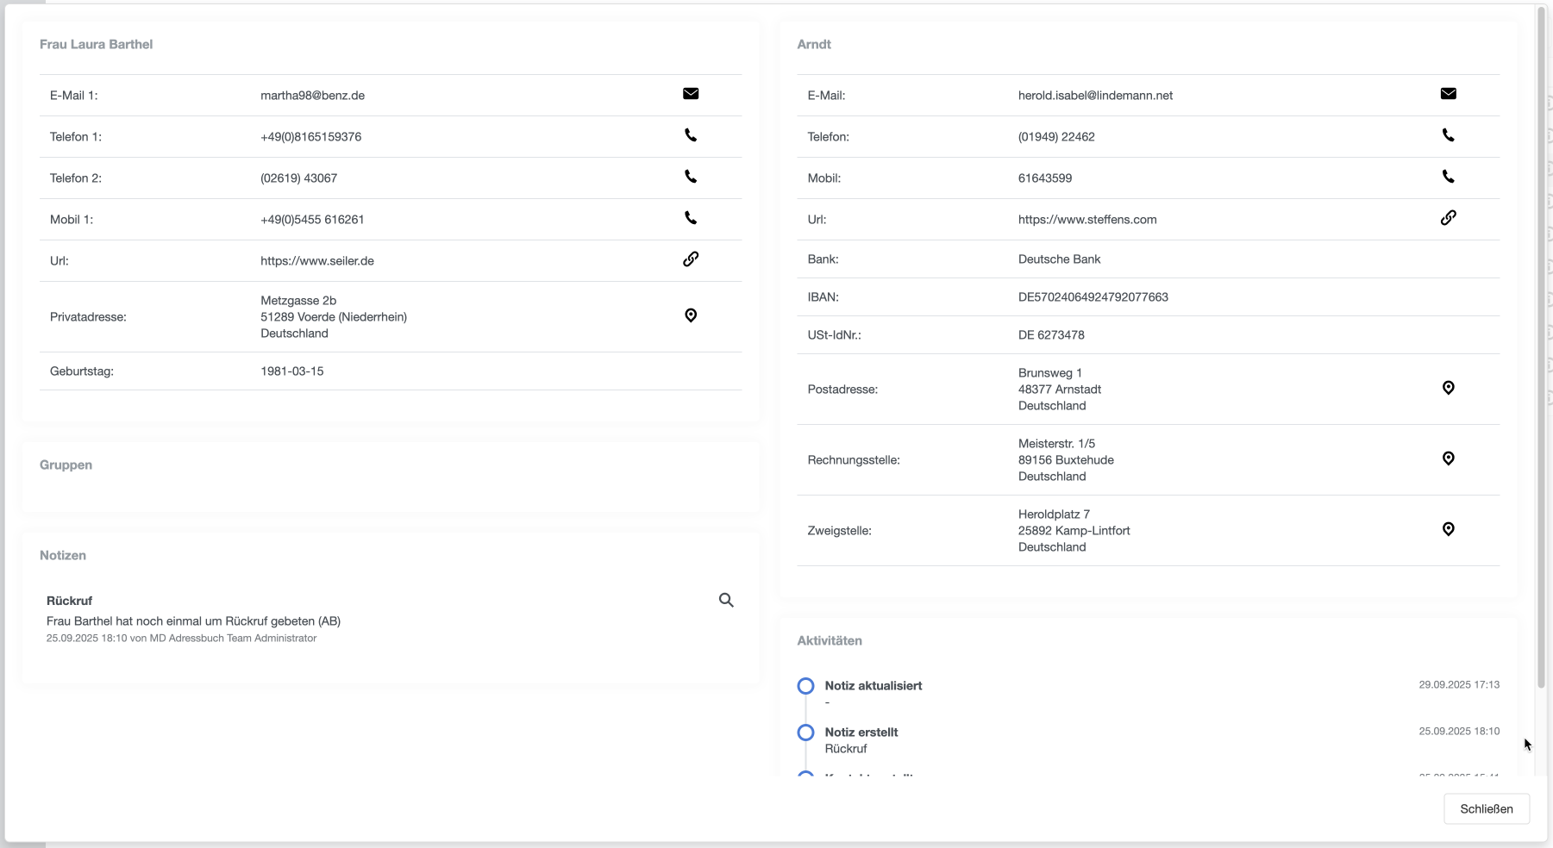Dial Mobil 1 using the phone icon
The width and height of the screenshot is (1553, 848).
pos(691,218)
